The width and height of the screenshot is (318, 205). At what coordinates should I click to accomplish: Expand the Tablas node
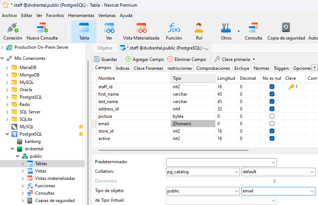(x=23, y=164)
